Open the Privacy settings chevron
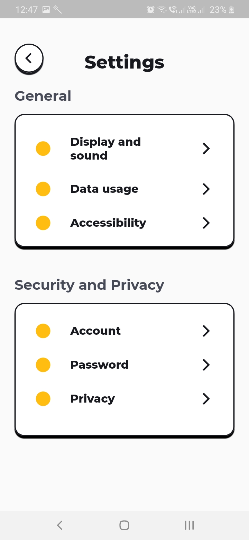This screenshot has width=249, height=540. 206,399
